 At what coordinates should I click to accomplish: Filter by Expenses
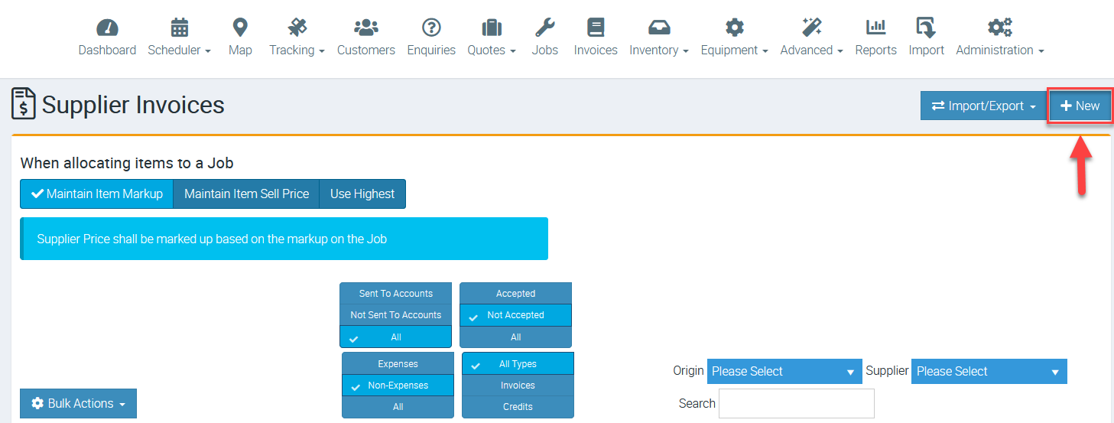(x=398, y=364)
